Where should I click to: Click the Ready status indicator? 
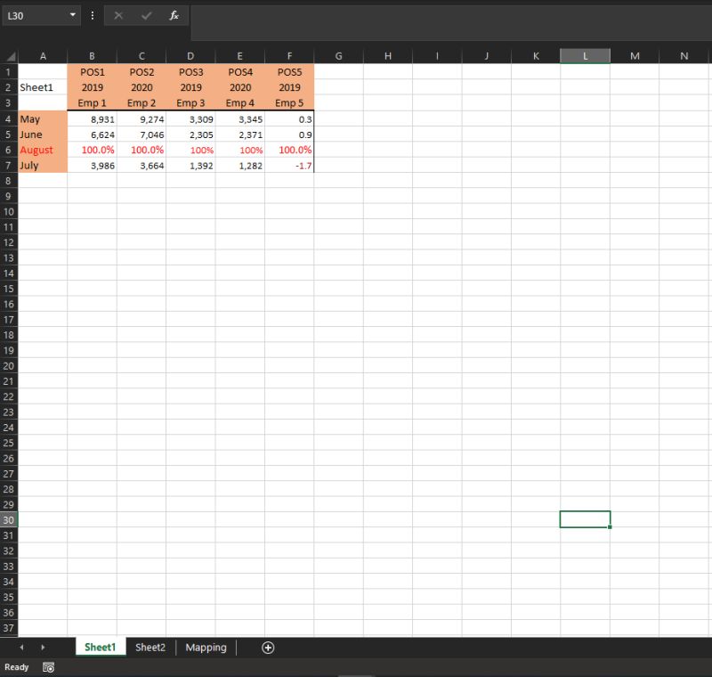click(x=16, y=666)
